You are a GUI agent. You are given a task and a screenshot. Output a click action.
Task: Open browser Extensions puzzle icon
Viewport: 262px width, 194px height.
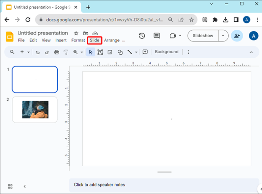click(215, 20)
